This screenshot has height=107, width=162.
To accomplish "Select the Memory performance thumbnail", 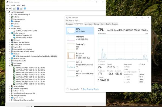I will pyautogui.click(x=71, y=38).
